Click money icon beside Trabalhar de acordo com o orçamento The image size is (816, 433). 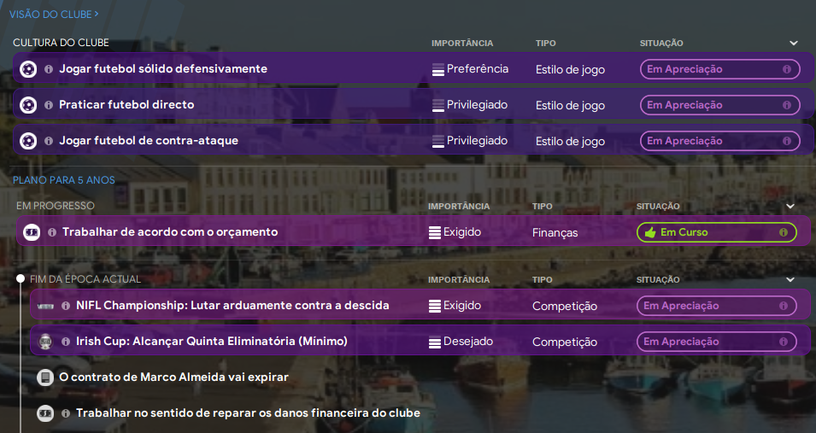(32, 232)
